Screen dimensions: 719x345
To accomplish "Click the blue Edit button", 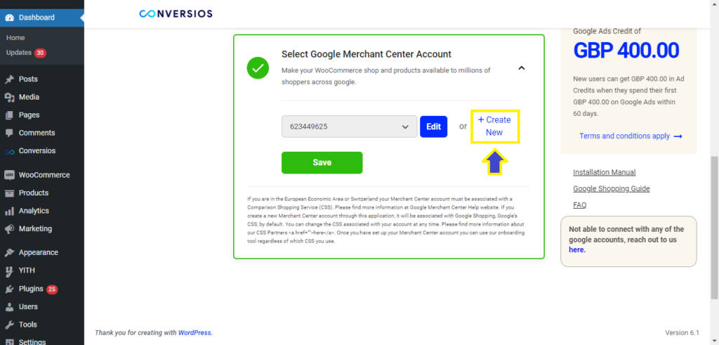I will point(433,126).
